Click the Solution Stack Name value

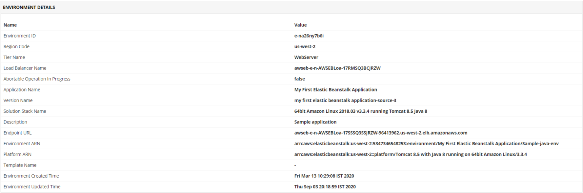(x=361, y=111)
